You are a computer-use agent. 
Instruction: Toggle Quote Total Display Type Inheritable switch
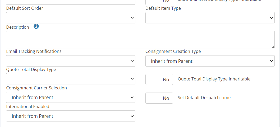[x=159, y=79]
